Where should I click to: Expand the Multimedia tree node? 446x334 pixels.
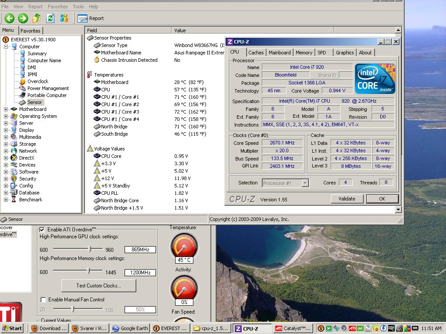pos(6,137)
